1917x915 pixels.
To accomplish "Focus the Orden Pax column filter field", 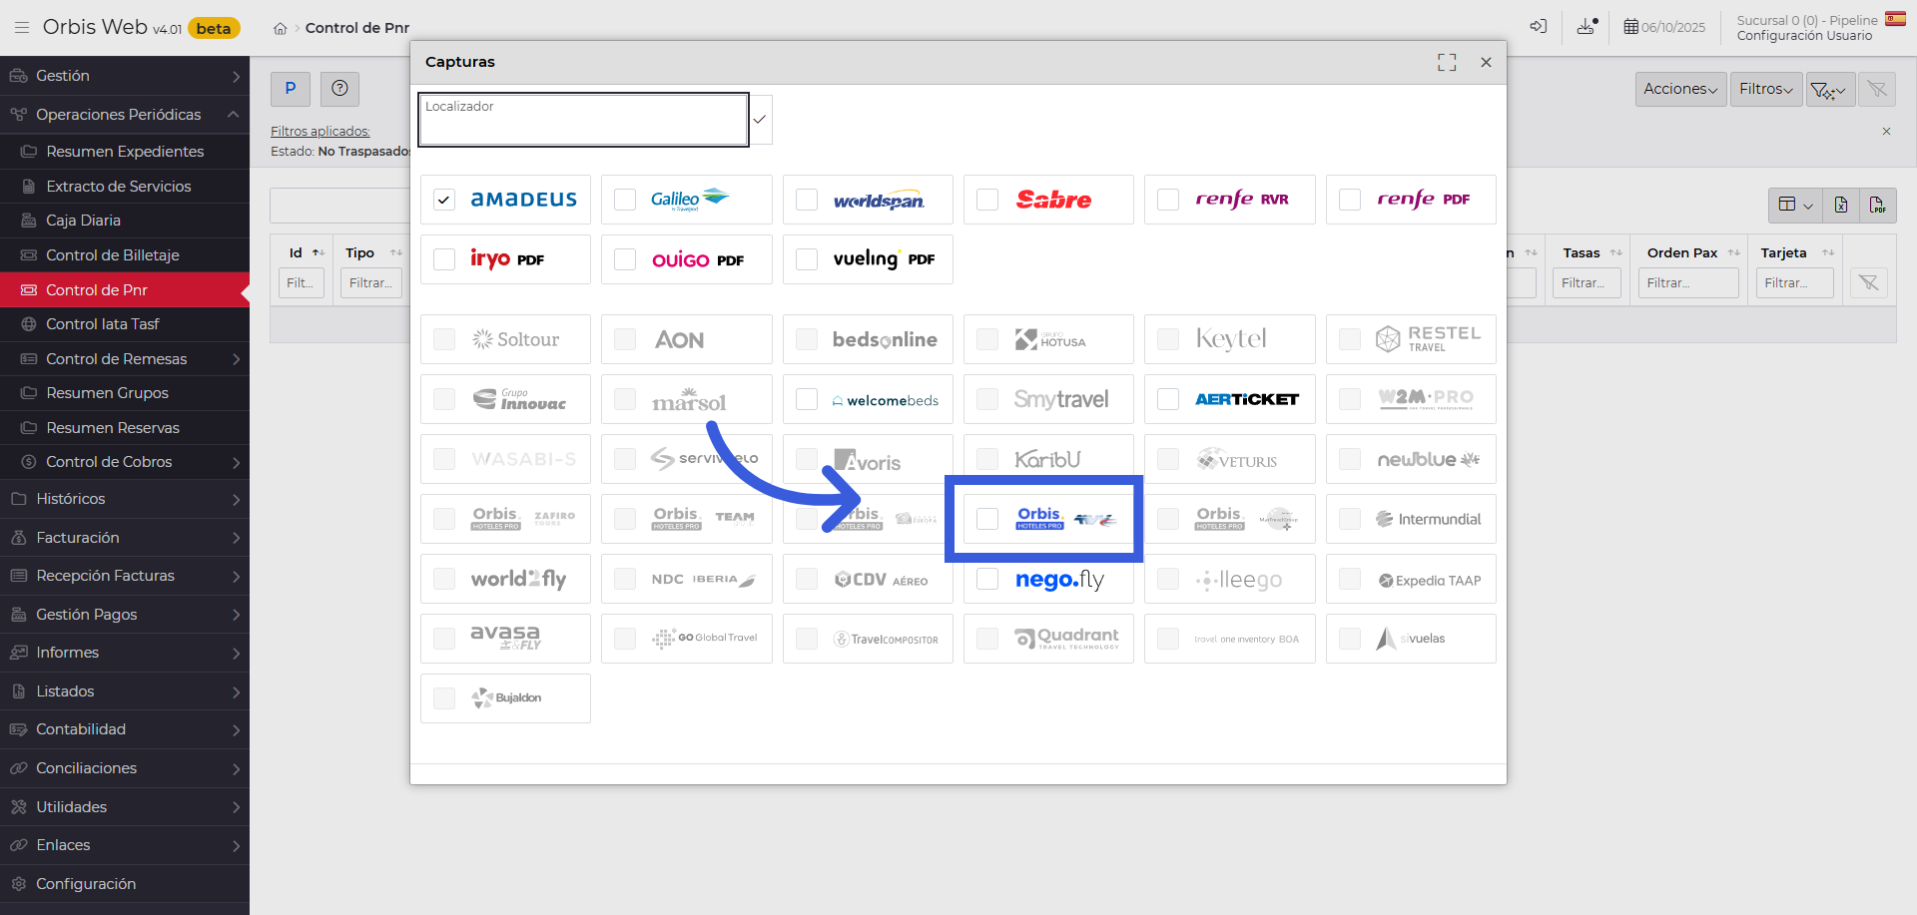I will coord(1689,283).
